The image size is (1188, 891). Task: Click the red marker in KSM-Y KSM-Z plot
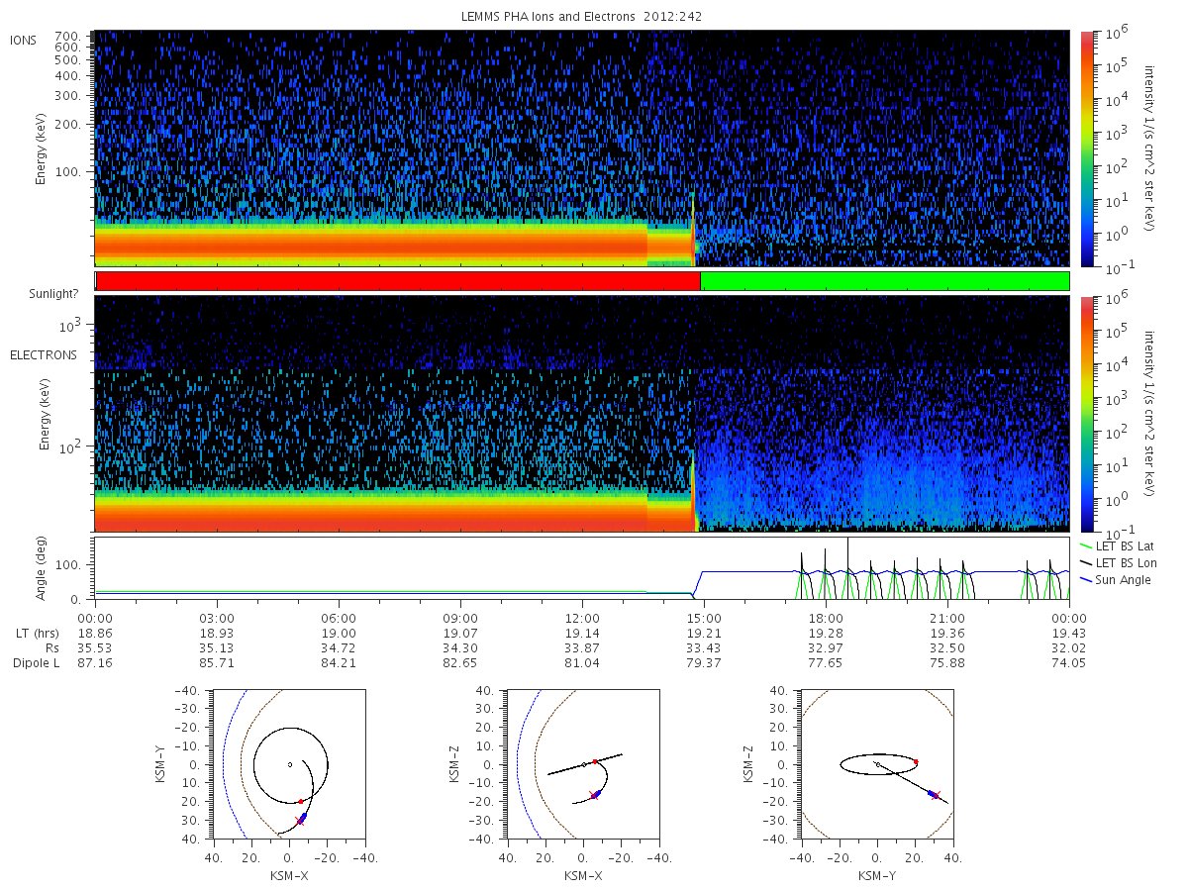tap(916, 761)
